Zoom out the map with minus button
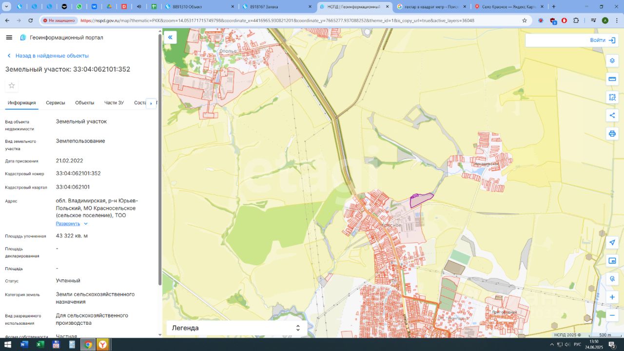The width and height of the screenshot is (624, 351). 612,315
